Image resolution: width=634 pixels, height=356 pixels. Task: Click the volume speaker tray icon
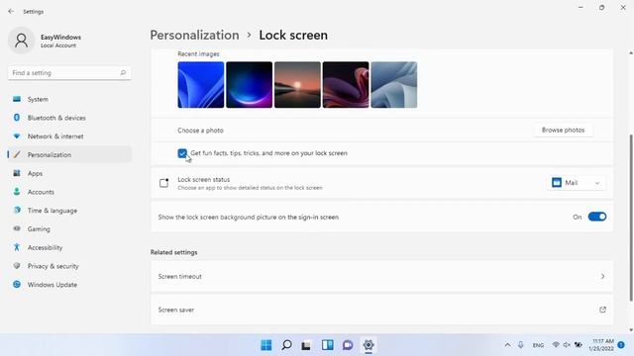[x=567, y=345]
